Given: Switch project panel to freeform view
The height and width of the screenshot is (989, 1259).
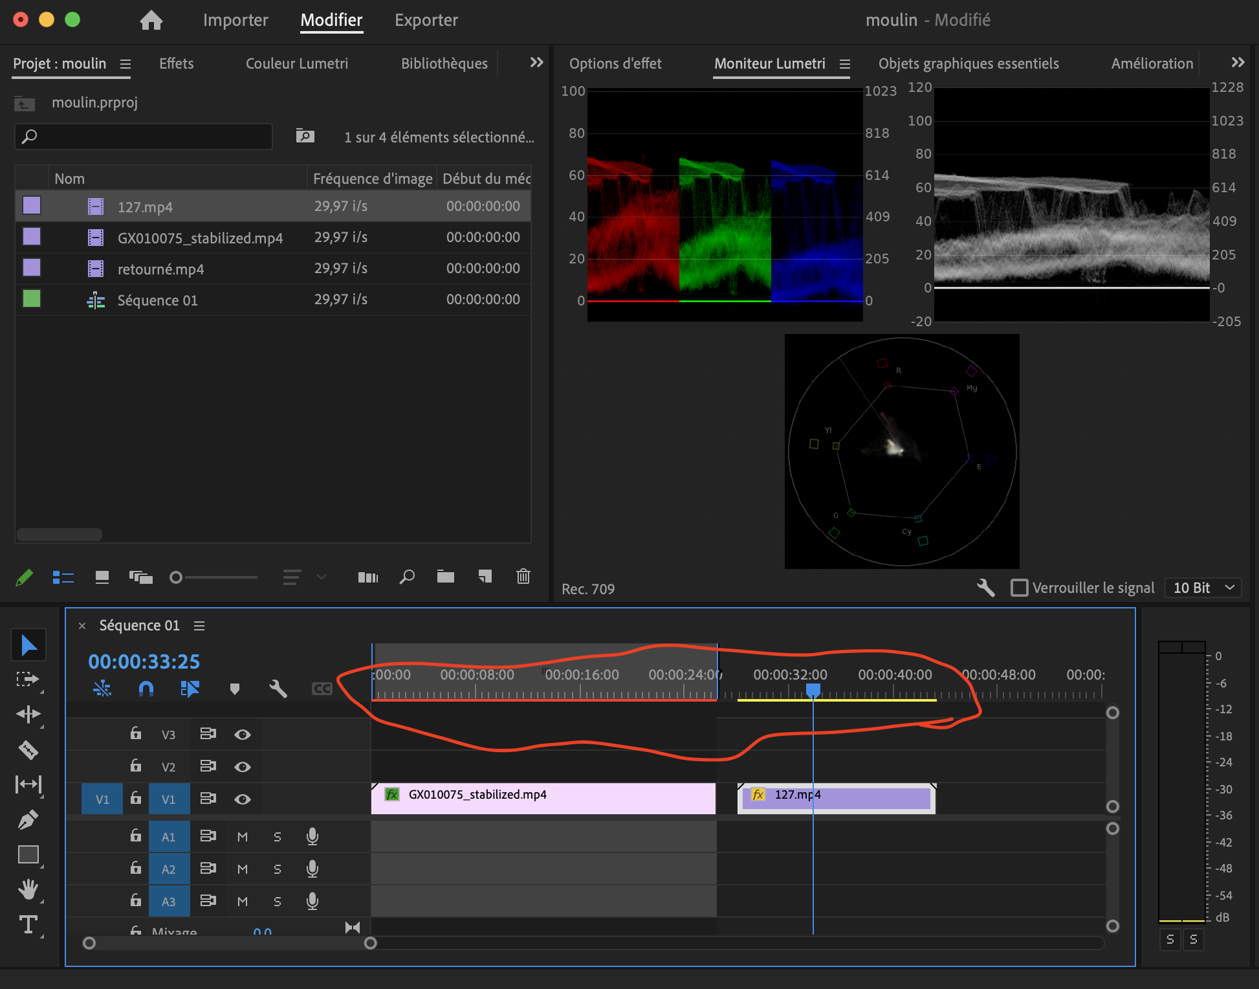Looking at the screenshot, I should pos(141,577).
